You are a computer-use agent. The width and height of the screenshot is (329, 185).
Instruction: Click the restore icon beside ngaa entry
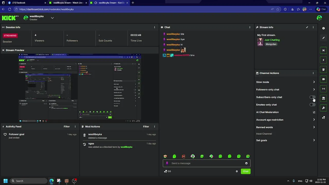[x=84, y=144]
